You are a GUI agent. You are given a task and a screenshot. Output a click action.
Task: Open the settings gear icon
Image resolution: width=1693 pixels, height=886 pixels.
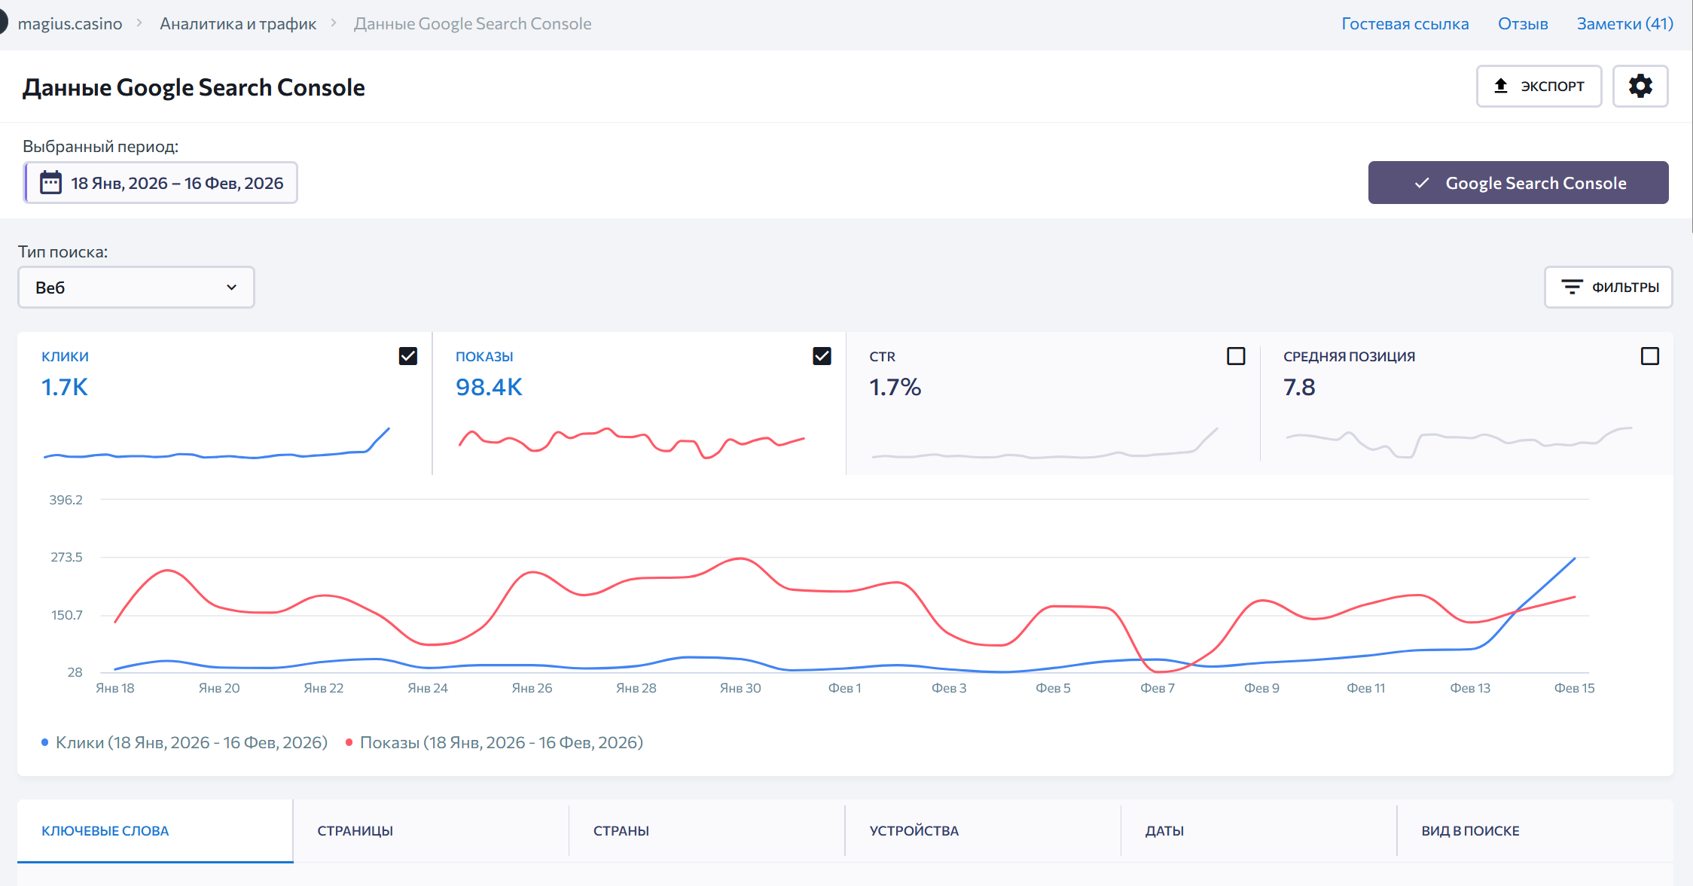[x=1640, y=86]
